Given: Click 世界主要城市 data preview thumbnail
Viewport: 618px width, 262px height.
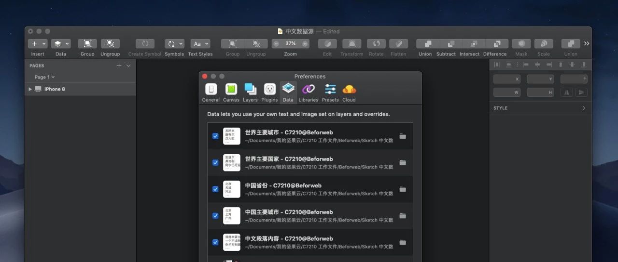Looking at the screenshot, I should (232, 136).
